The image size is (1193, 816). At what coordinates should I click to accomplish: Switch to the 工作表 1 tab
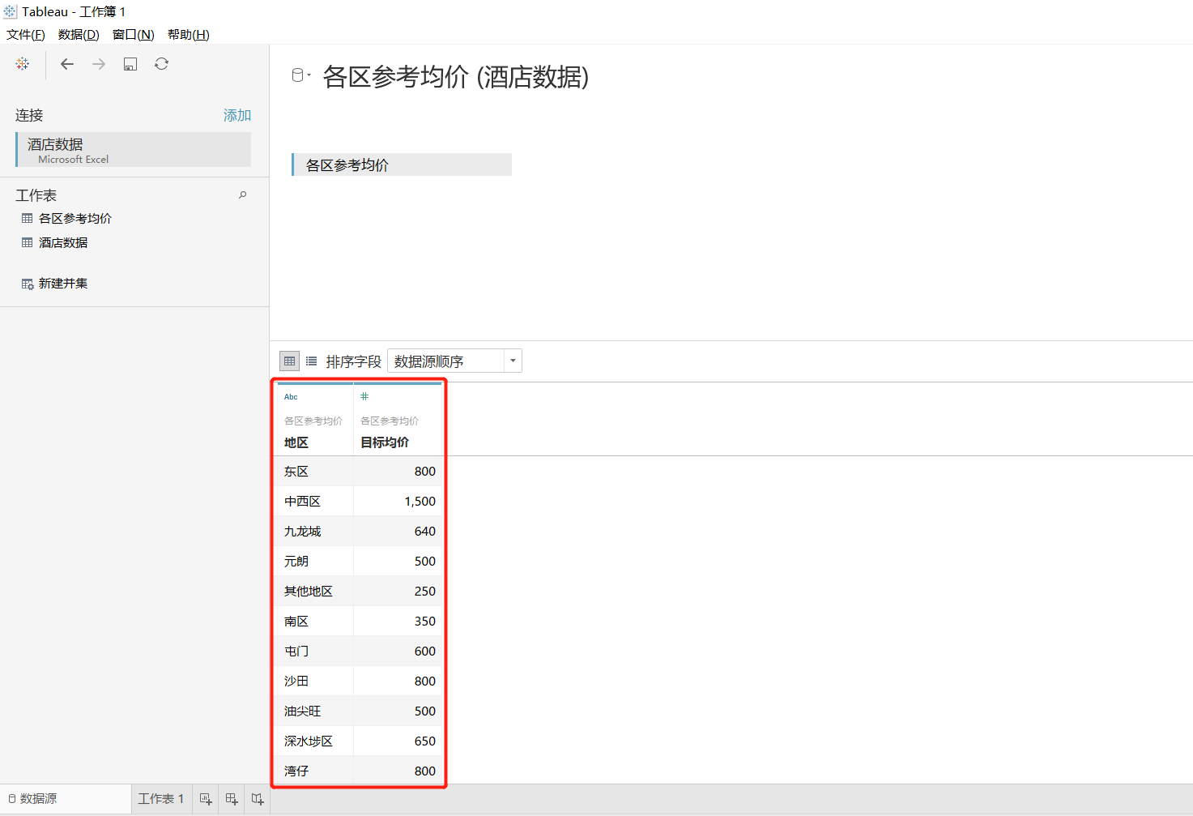[160, 798]
